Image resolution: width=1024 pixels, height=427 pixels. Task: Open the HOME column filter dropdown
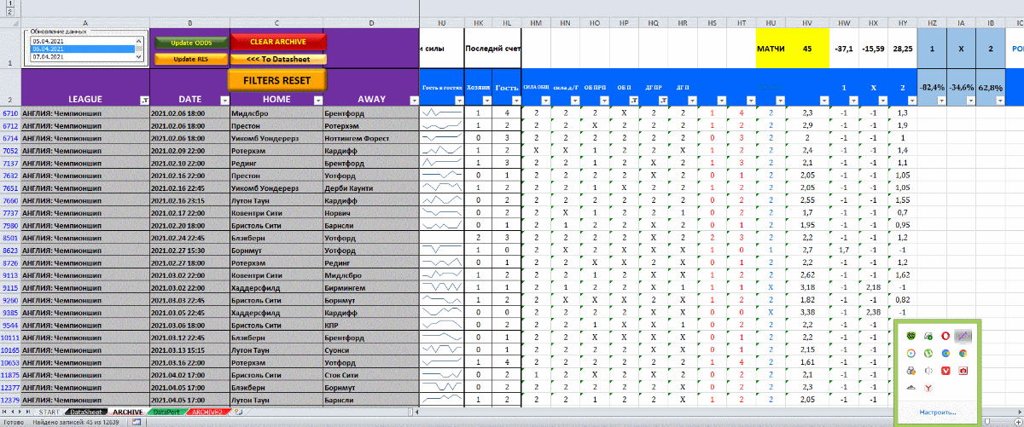[317, 100]
